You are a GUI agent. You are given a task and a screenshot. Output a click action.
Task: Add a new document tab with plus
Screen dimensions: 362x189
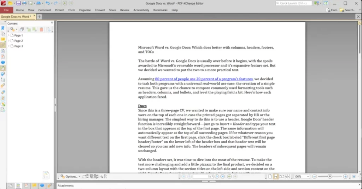[39, 17]
